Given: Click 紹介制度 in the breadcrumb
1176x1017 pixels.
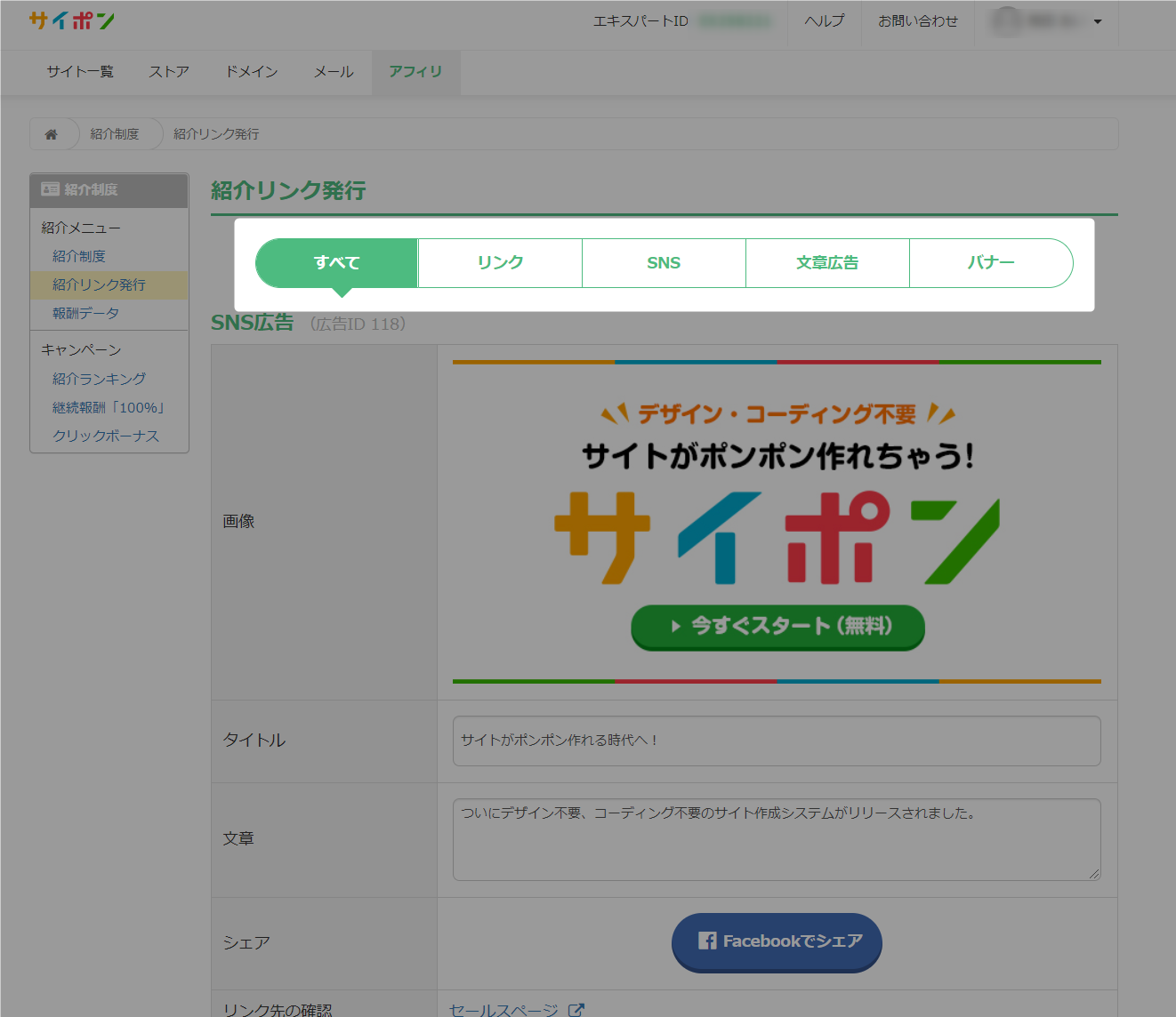Looking at the screenshot, I should [x=115, y=134].
